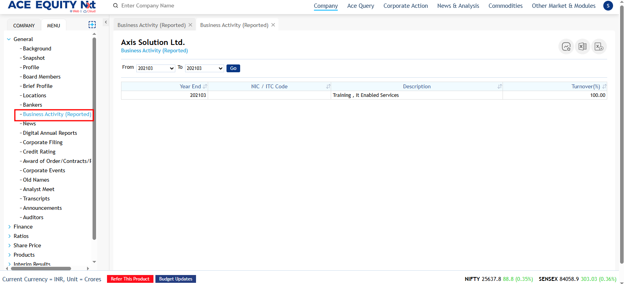Click the dashed plus icon in sidebar
This screenshot has width=624, height=284.
pos(92,25)
